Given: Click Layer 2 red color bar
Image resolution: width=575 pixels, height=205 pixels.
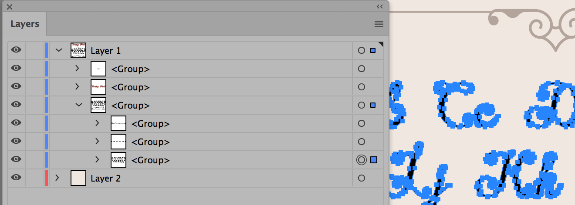Looking at the screenshot, I should click(46, 178).
